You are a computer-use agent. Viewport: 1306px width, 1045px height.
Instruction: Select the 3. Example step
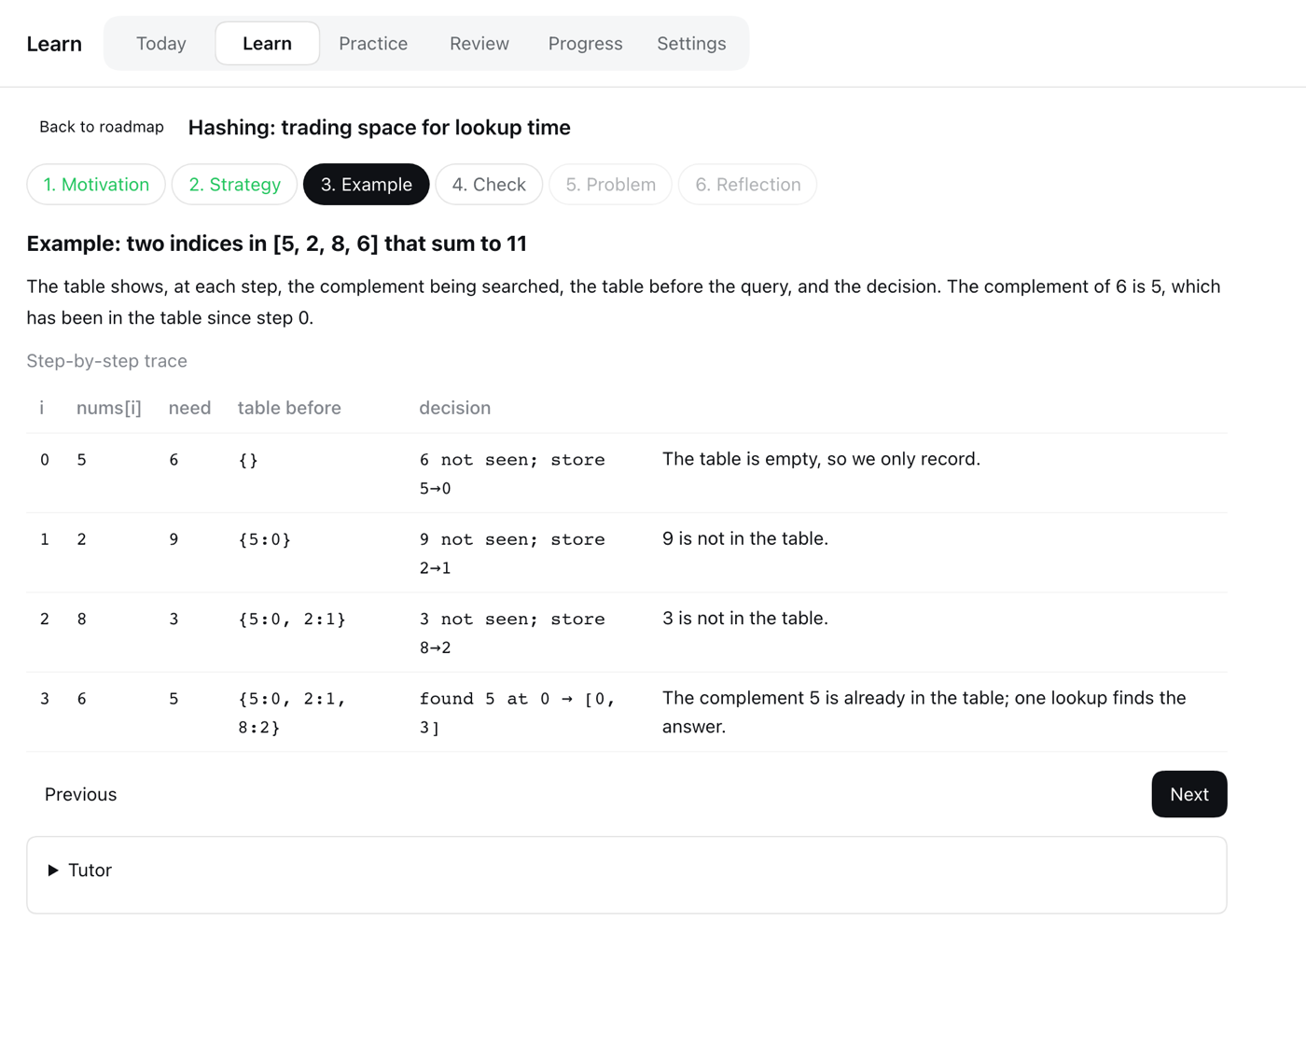(x=367, y=185)
